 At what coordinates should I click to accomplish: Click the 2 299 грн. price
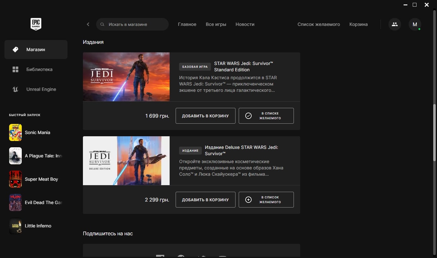point(157,200)
